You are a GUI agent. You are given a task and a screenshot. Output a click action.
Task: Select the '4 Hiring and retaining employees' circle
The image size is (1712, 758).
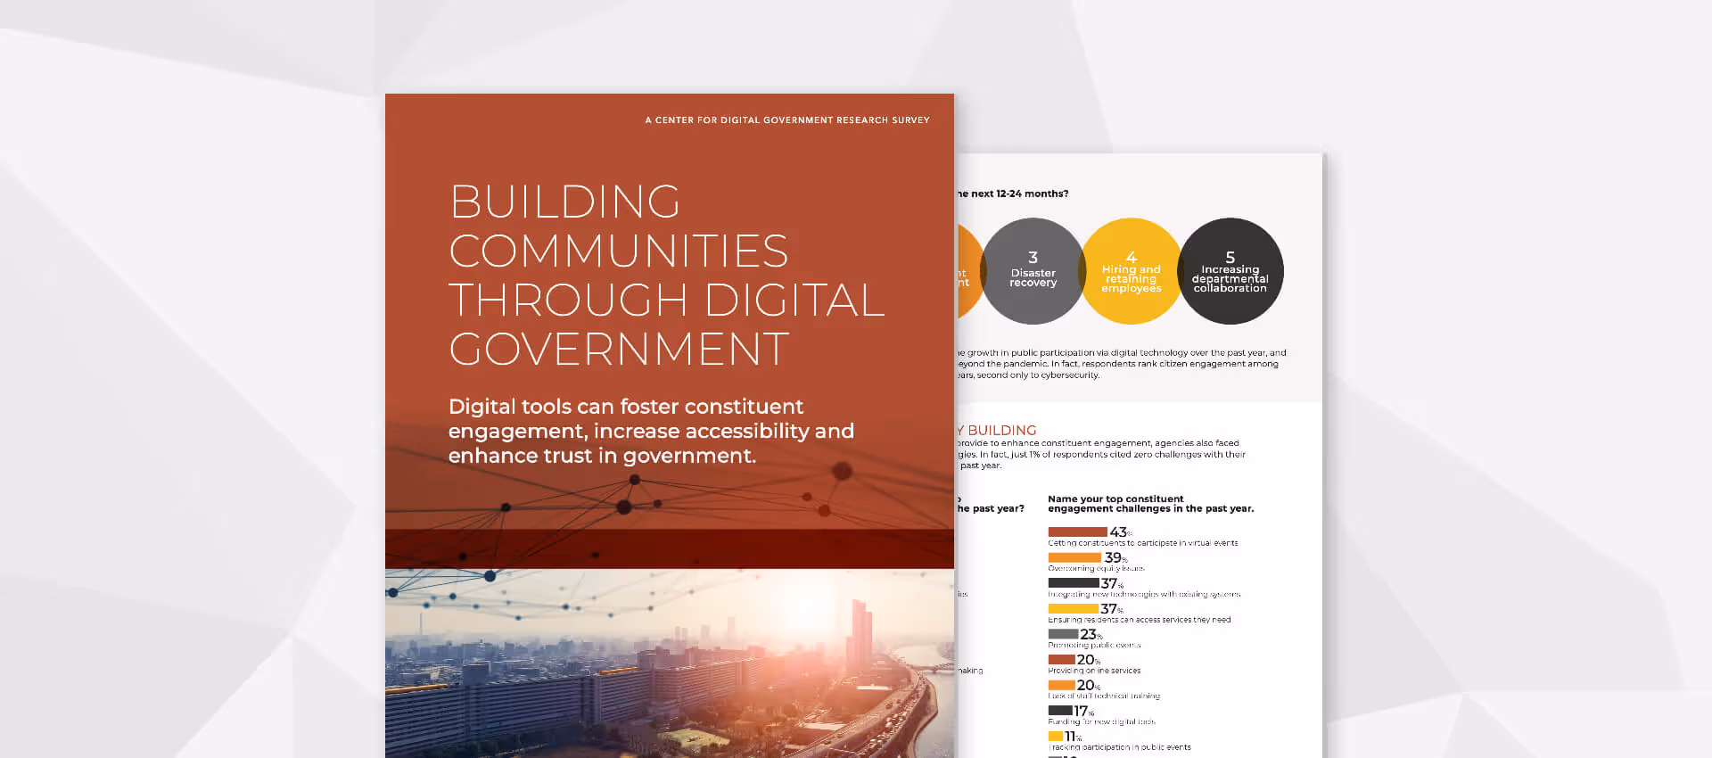tap(1131, 271)
